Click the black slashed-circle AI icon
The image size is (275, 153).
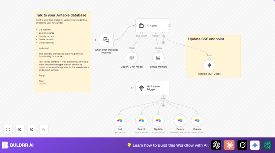point(243,145)
